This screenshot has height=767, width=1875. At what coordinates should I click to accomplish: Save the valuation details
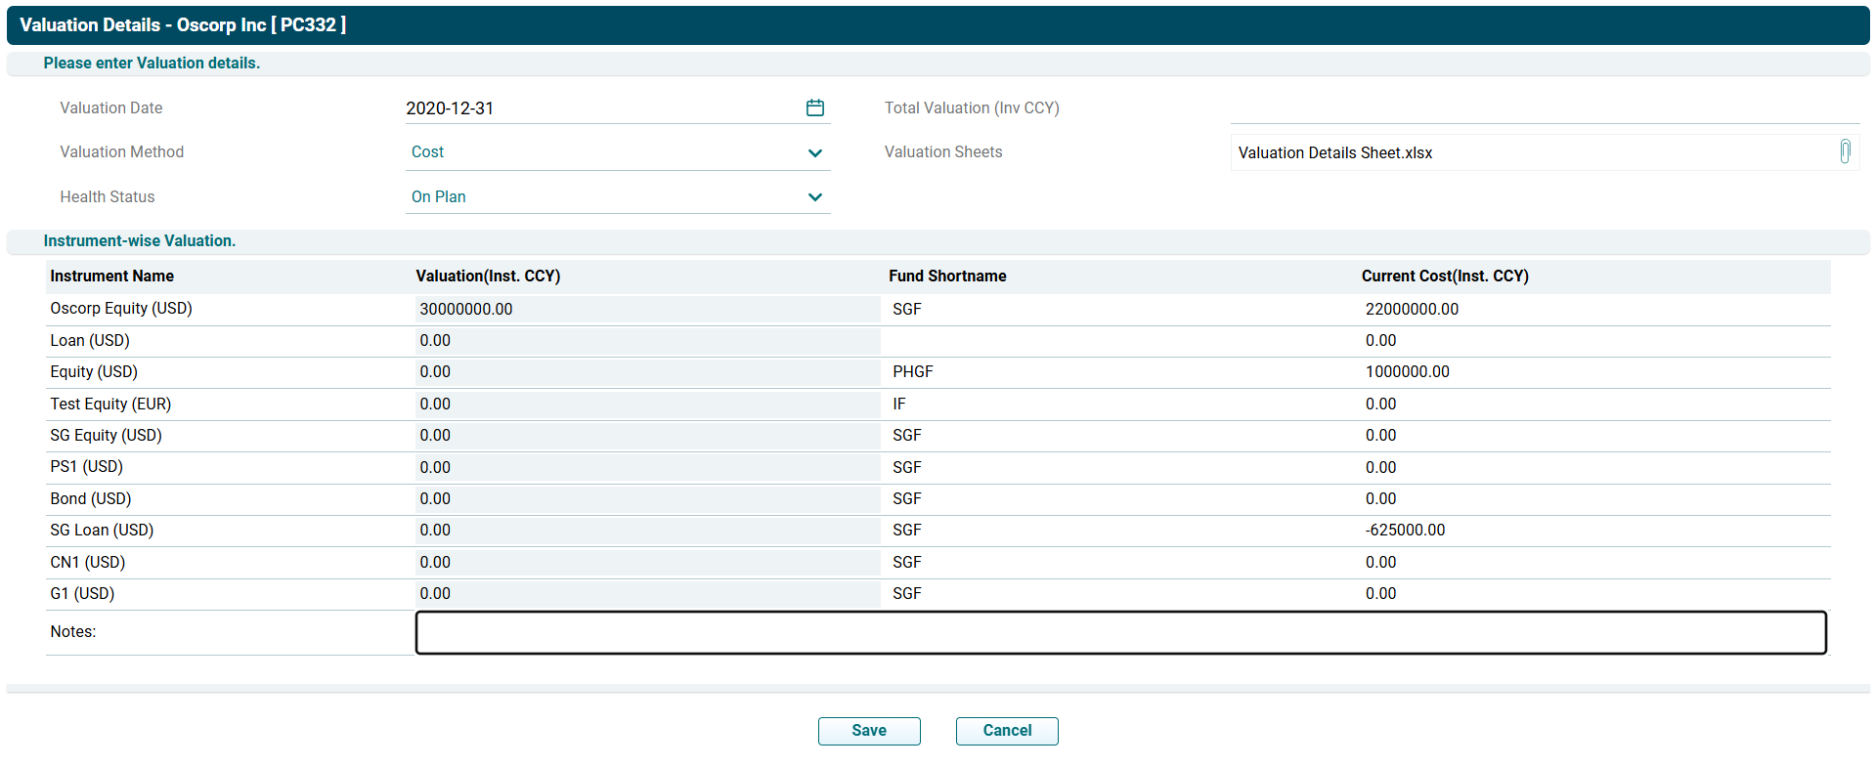[868, 731]
